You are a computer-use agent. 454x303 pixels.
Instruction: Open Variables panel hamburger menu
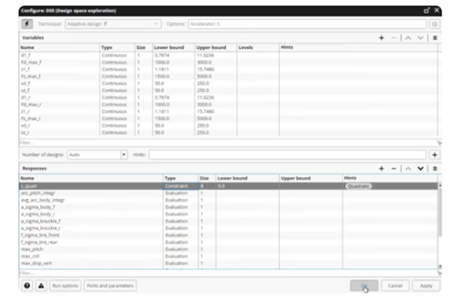point(435,38)
